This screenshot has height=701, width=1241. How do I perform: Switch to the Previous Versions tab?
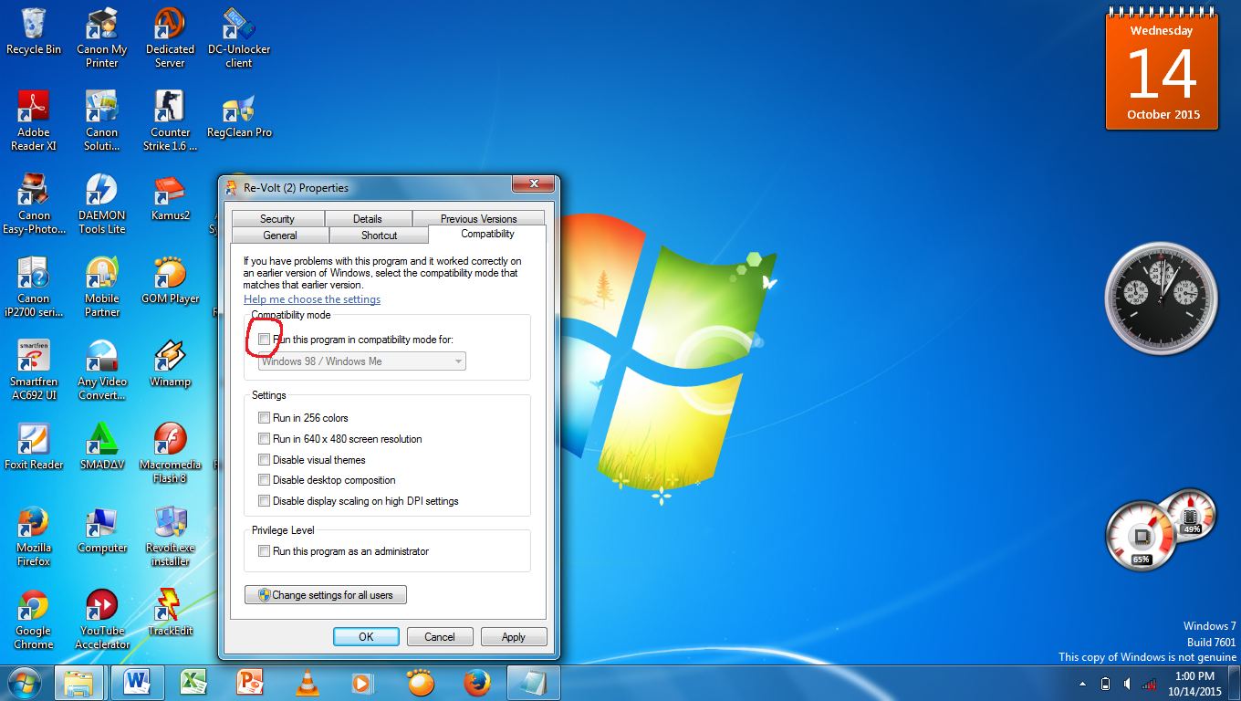click(479, 219)
